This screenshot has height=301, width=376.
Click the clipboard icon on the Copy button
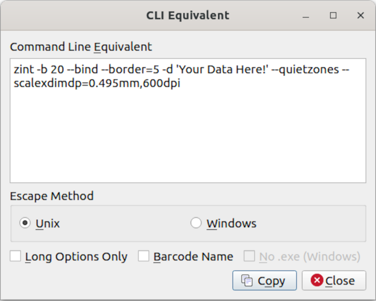pyautogui.click(x=247, y=280)
